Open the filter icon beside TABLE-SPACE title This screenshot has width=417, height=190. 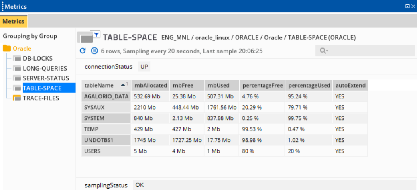(x=97, y=34)
